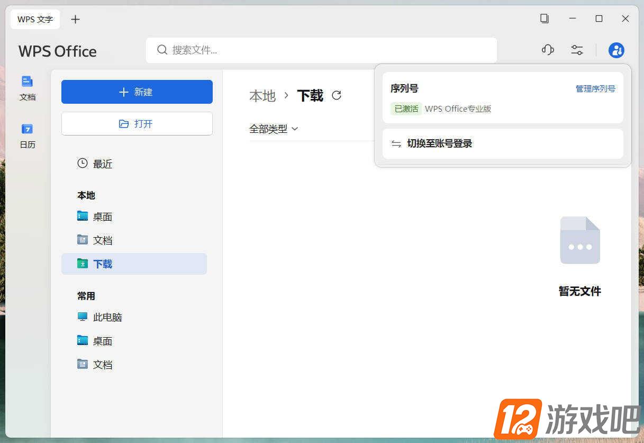
Task: Click 本地 in the breadcrumb path
Action: click(x=262, y=96)
